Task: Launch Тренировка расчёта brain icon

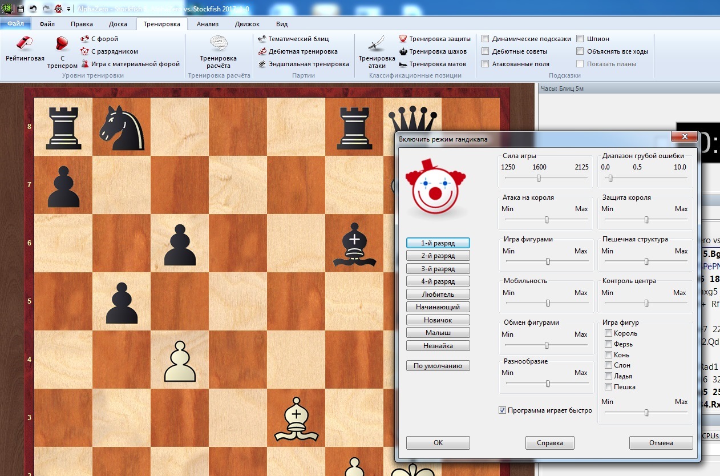Action: [x=219, y=52]
